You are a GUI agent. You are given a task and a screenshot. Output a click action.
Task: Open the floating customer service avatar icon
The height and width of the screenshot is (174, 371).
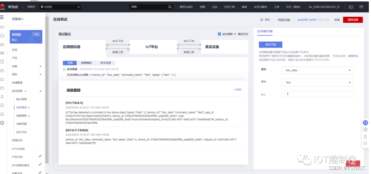[365, 123]
